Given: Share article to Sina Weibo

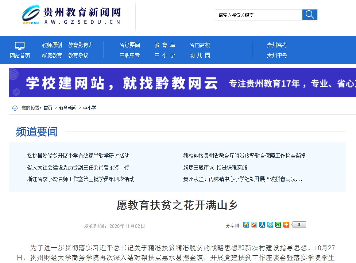Looking at the screenshot, I should click(254, 225).
